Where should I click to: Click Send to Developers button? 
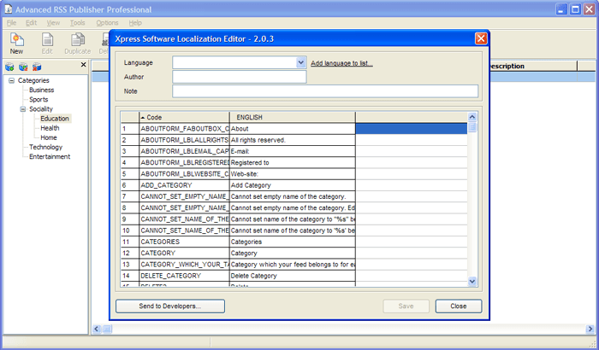[170, 306]
